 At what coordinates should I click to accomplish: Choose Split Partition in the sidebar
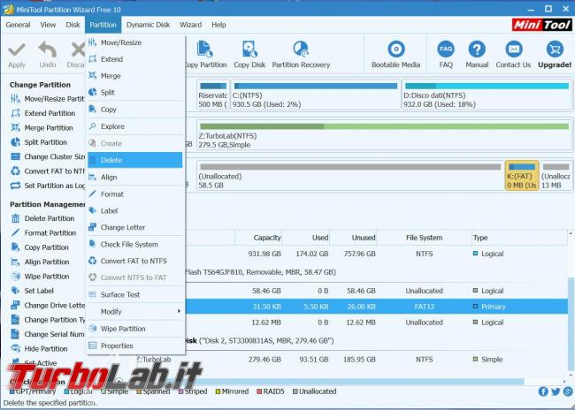[x=39, y=142]
